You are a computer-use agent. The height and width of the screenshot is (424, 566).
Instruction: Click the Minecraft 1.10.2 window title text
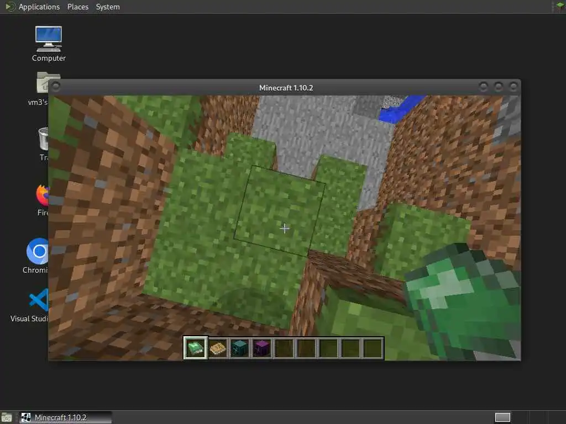click(x=286, y=88)
